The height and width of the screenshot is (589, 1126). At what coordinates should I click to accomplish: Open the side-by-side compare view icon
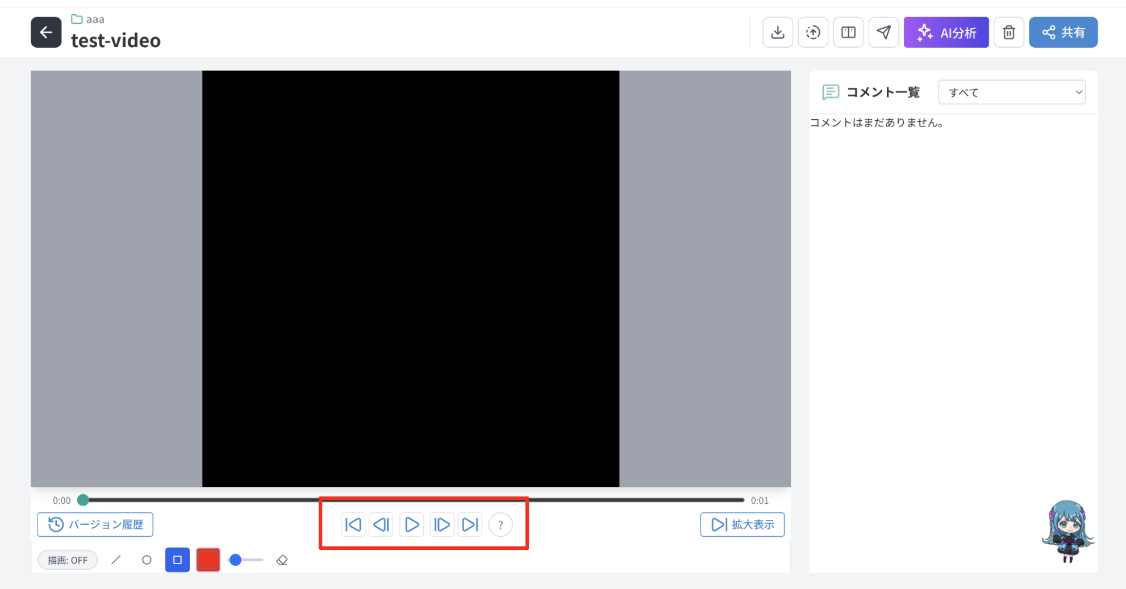point(848,32)
